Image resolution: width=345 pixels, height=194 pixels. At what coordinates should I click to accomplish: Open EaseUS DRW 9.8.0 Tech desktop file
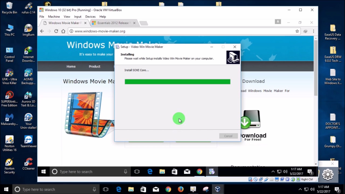click(x=333, y=55)
